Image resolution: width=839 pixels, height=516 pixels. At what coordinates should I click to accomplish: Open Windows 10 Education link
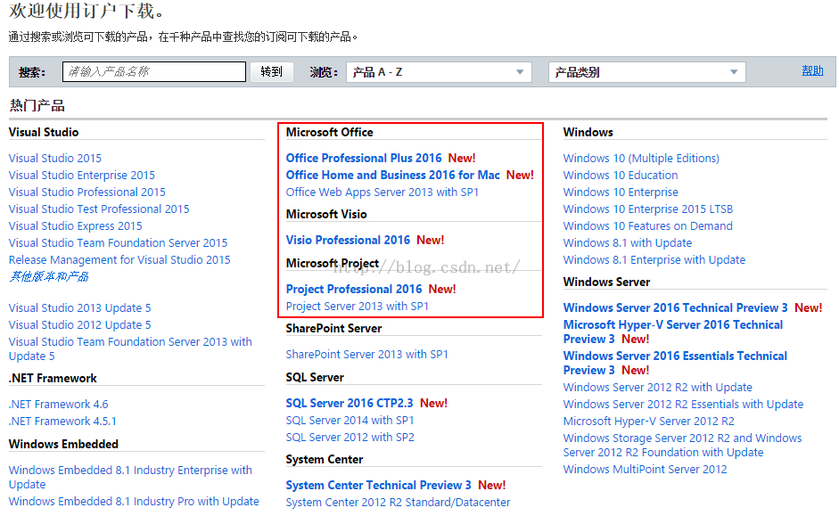pos(621,176)
